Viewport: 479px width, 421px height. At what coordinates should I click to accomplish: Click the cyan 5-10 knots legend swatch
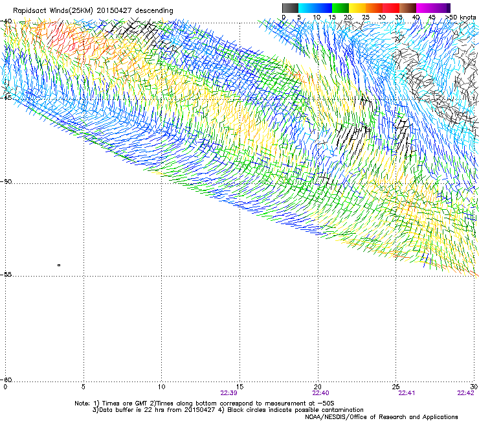click(307, 8)
